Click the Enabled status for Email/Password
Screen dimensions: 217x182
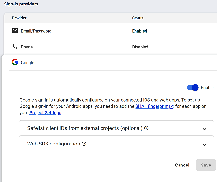point(139,31)
